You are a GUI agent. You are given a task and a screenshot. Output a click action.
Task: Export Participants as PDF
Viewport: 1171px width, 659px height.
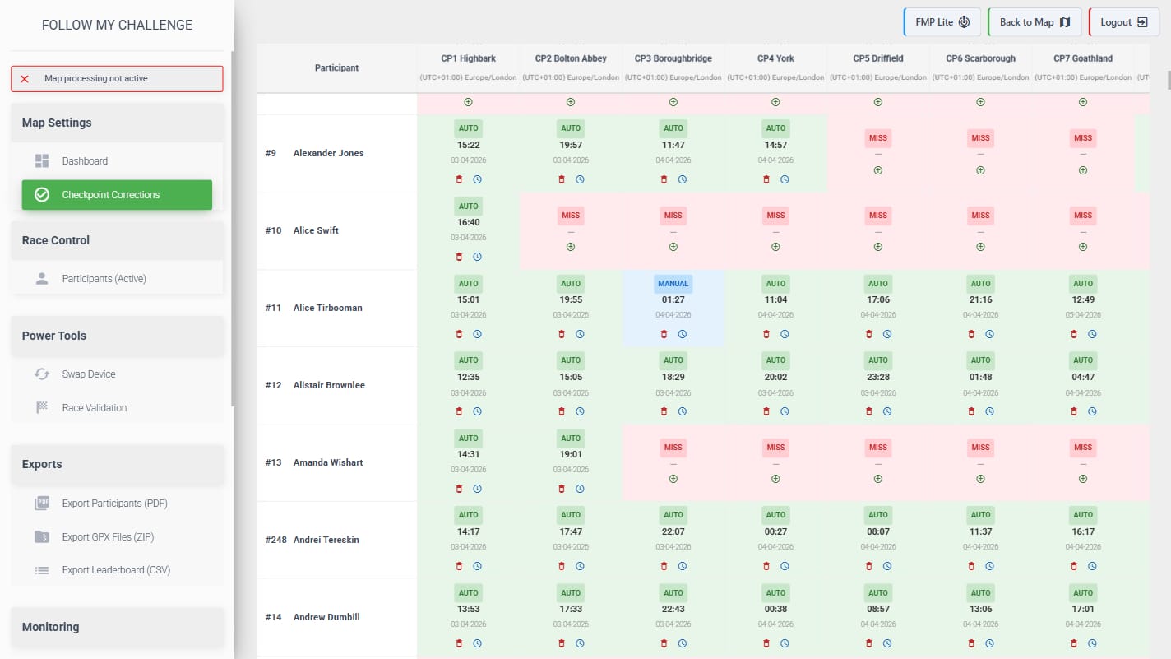tap(114, 504)
